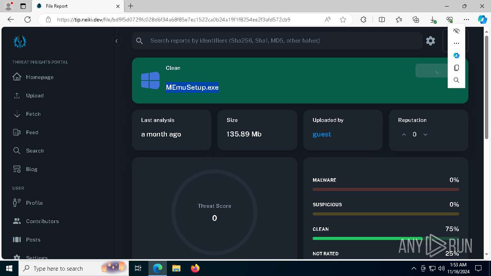Click the MALWARE percentage bar
Image resolution: width=491 pixels, height=276 pixels.
(x=386, y=189)
